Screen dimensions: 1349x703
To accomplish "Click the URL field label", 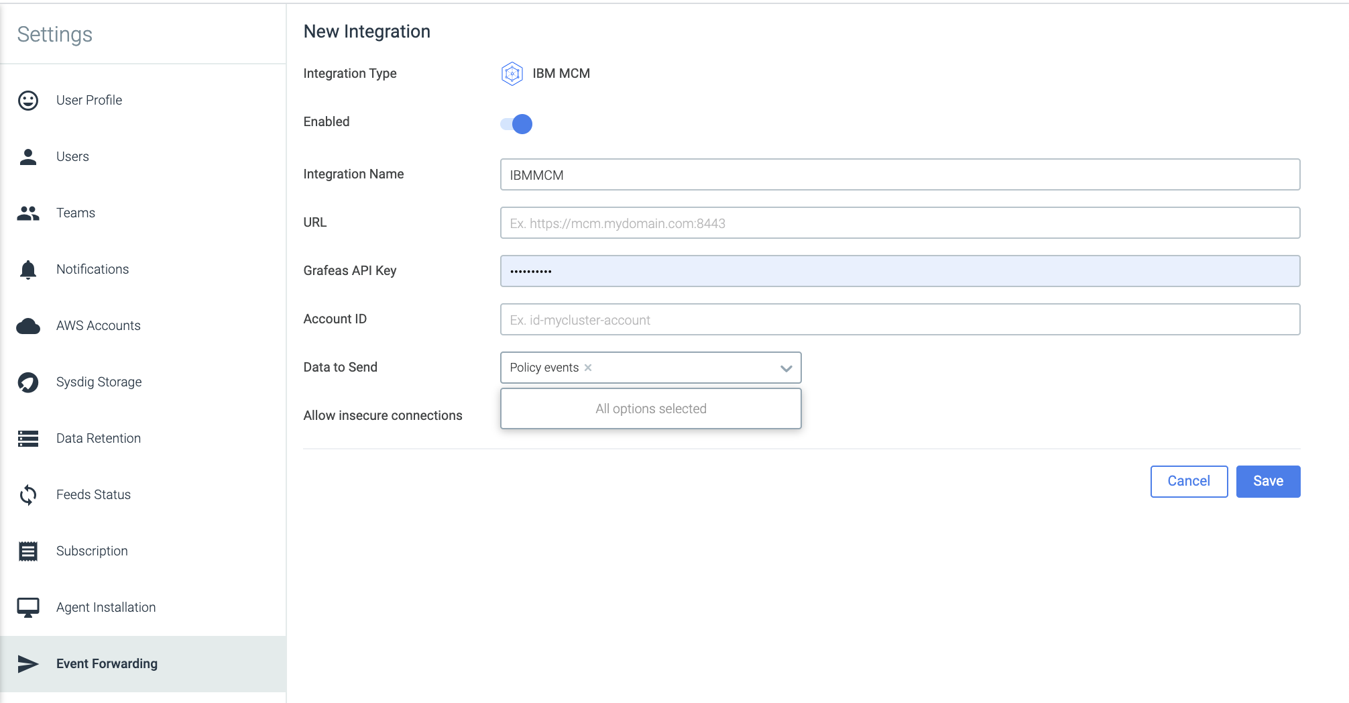I will 315,223.
